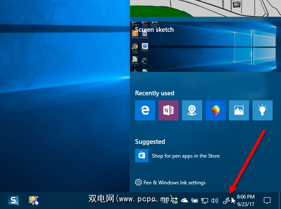The height and width of the screenshot is (209, 281).
Task: Launch Screen sketch from its desktop preview
Action: [x=206, y=47]
